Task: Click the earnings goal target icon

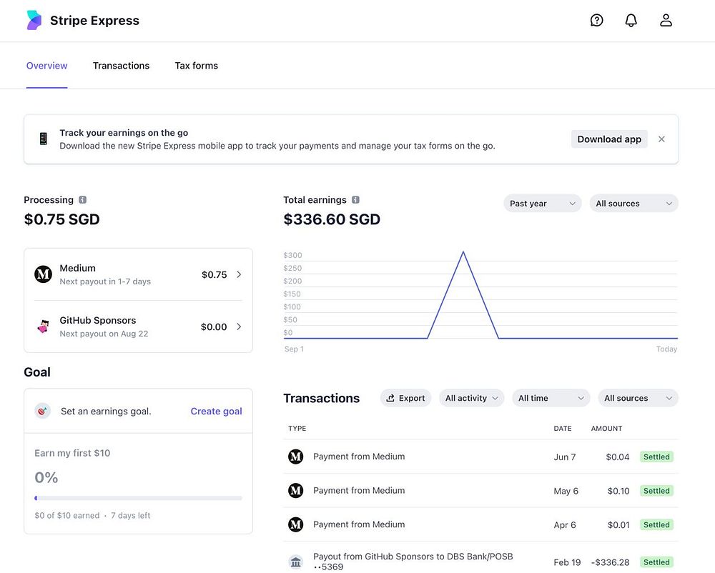Action: 43,411
